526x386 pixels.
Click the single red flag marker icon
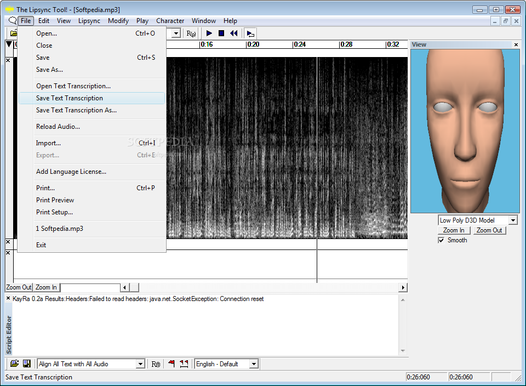coord(171,364)
